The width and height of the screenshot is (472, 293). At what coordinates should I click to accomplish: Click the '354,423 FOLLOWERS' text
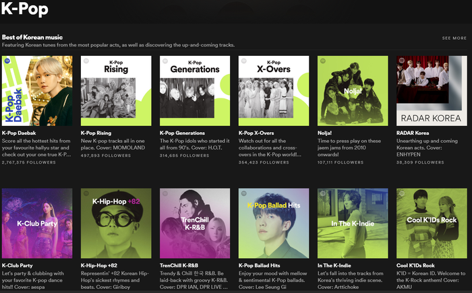[x=264, y=162]
